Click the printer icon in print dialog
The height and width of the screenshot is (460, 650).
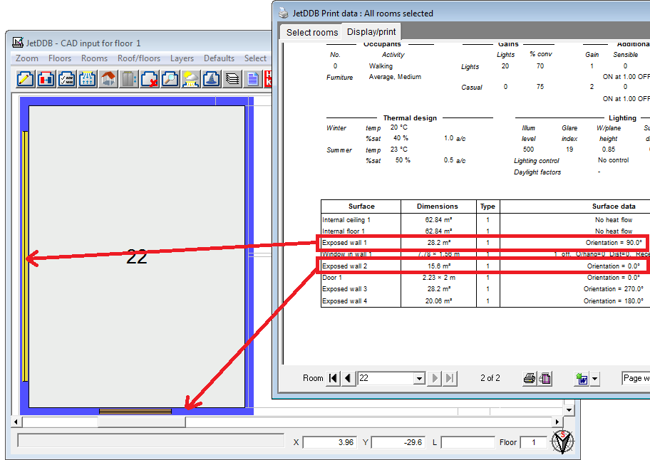point(530,378)
